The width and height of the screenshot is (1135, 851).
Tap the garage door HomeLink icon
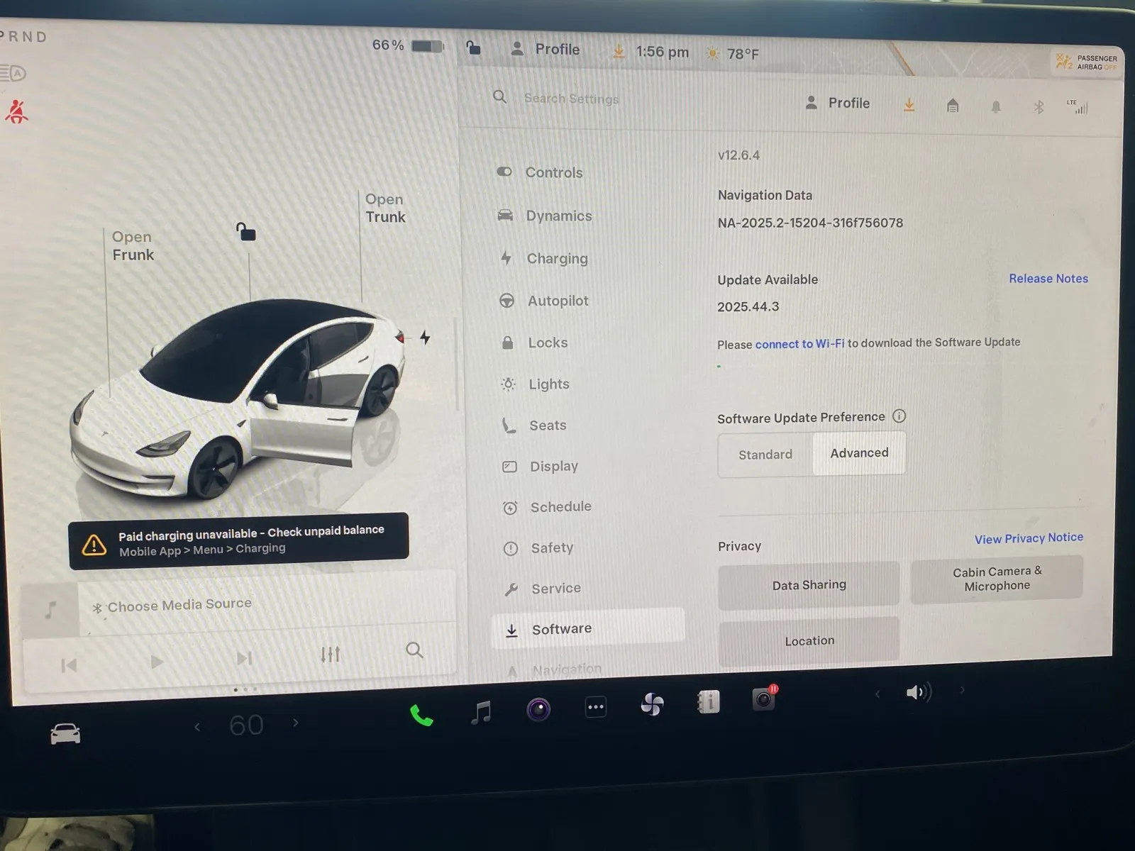coord(953,106)
